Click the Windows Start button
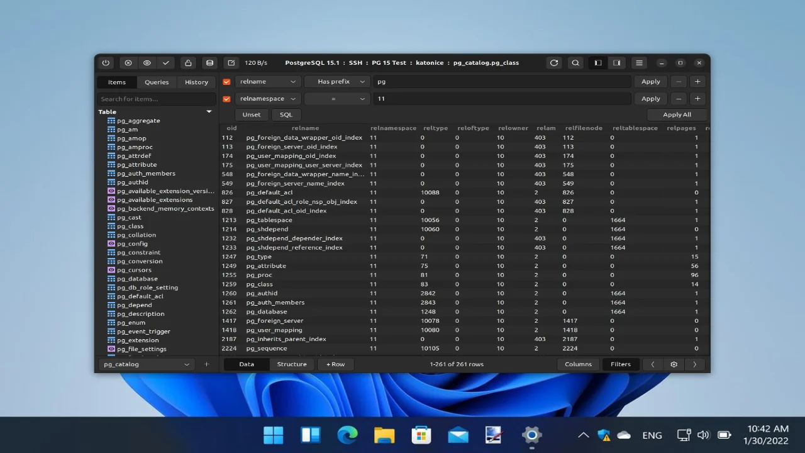The image size is (805, 453). pos(274,435)
